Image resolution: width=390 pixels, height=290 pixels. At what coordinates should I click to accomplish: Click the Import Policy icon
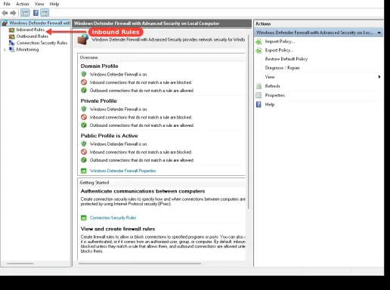click(x=258, y=42)
